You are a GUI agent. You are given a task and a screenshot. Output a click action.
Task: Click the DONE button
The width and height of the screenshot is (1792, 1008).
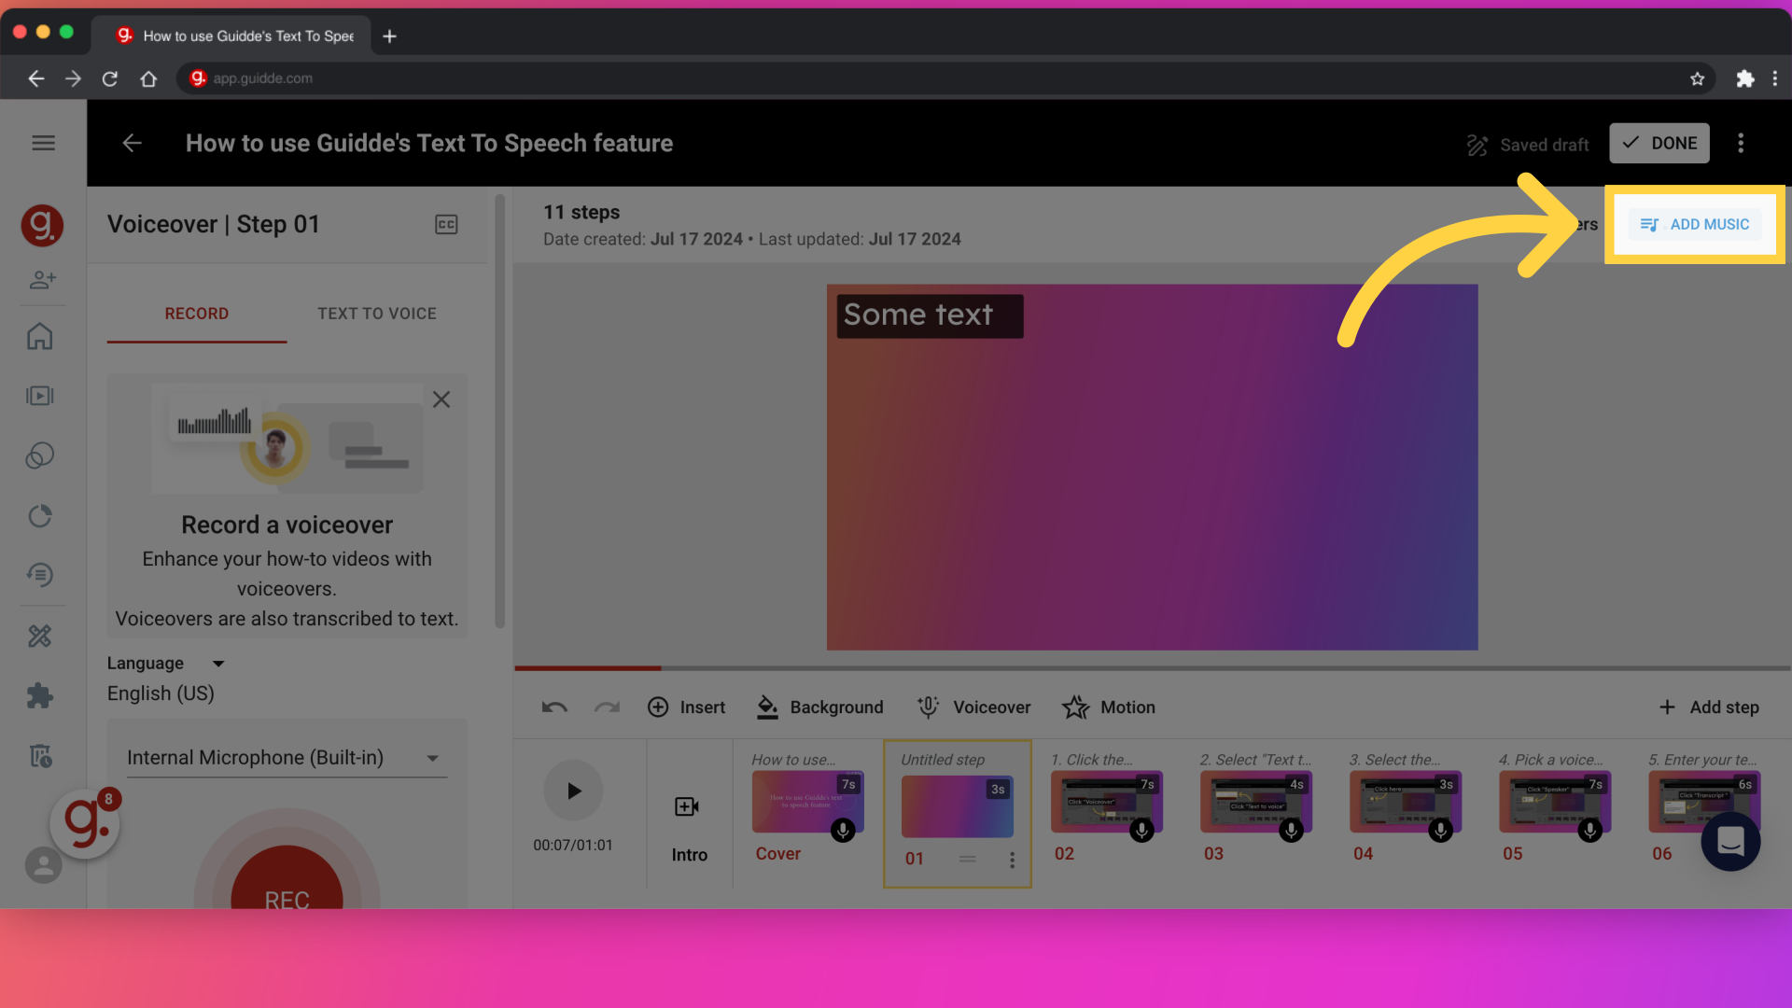[x=1659, y=143]
